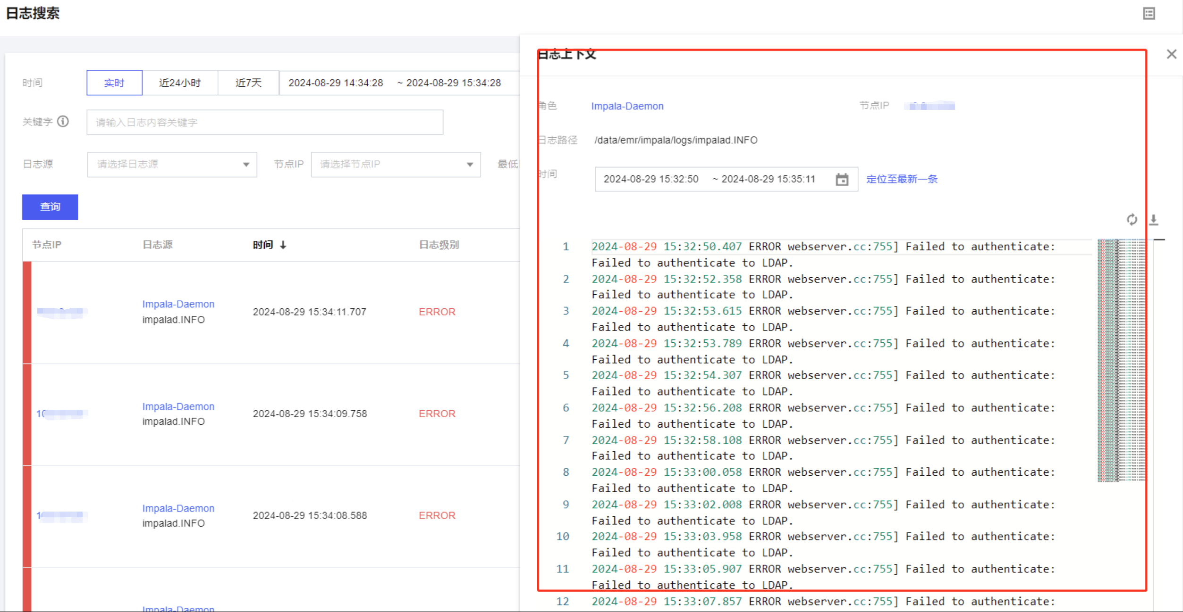Click the log minimap code preview
The width and height of the screenshot is (1183, 612).
(1121, 360)
